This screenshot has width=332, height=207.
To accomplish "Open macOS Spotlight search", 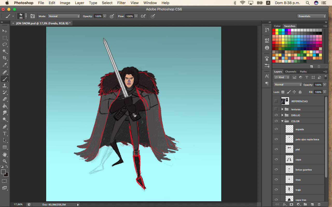I will point(308,3).
